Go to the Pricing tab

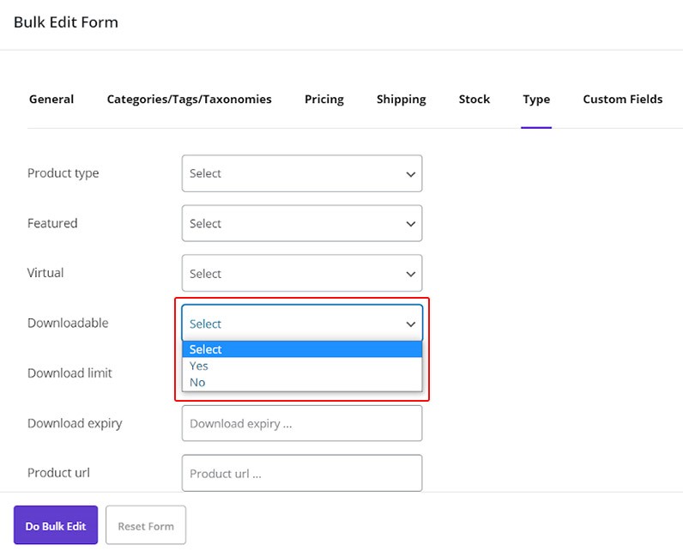click(323, 100)
